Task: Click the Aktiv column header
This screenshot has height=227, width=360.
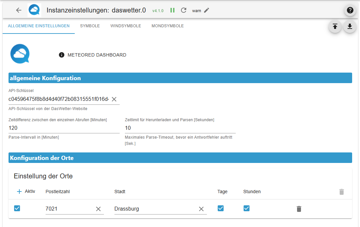Action: click(x=30, y=191)
